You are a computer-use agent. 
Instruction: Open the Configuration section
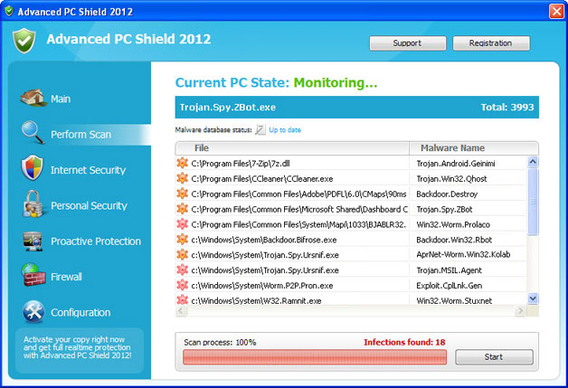[80, 312]
